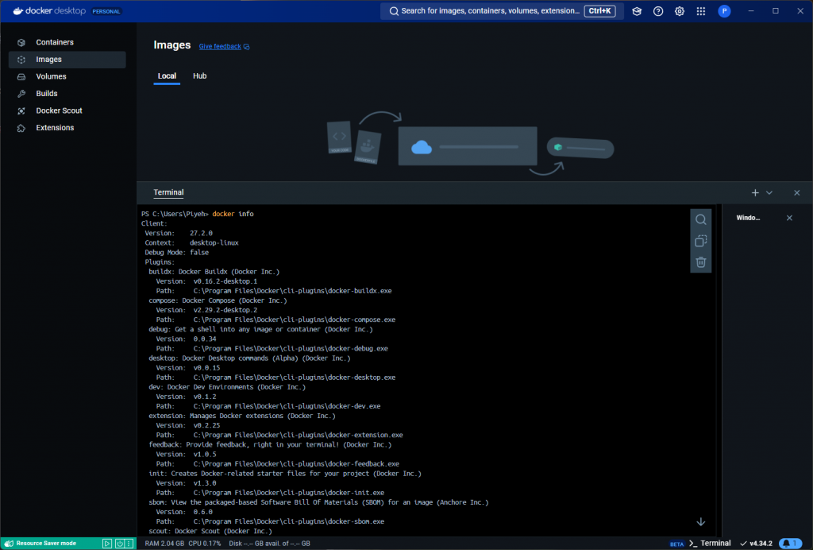Click the 'docker info' command text

233,214
